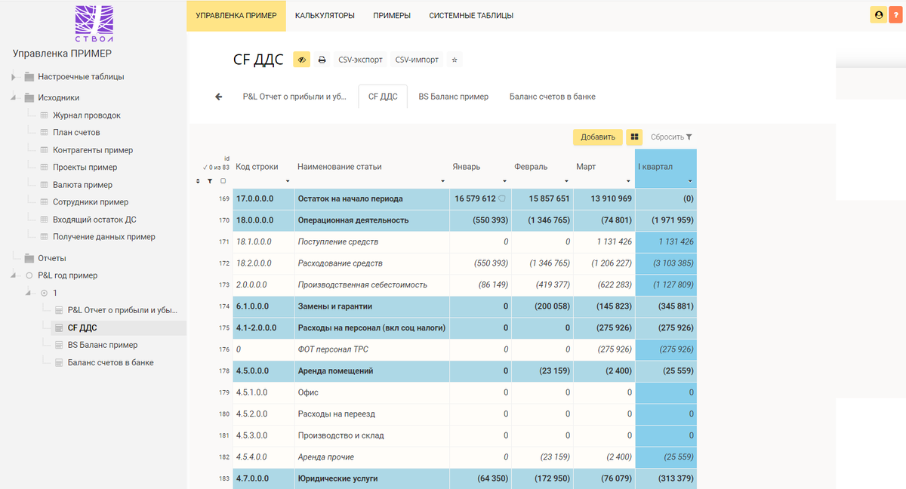Image resolution: width=906 pixels, height=489 pixels.
Task: Click the Исходники folder icon
Action: click(x=29, y=97)
